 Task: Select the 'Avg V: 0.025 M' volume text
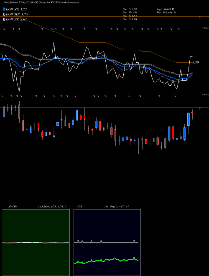pos(166,9)
